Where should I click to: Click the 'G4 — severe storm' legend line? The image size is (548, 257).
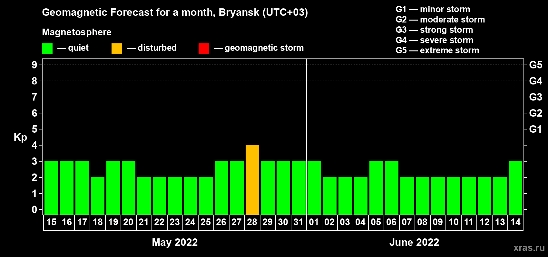(x=435, y=40)
